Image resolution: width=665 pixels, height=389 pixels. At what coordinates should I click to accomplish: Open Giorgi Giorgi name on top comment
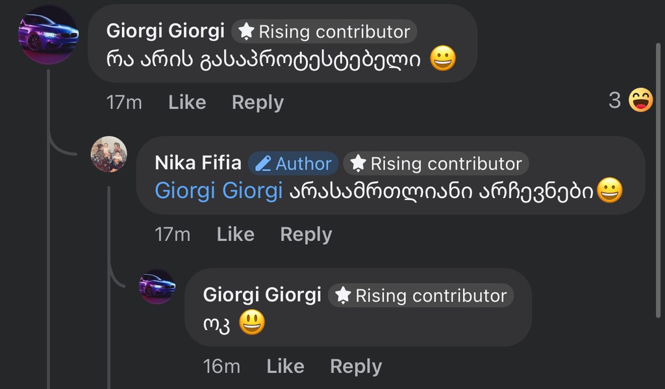[165, 31]
